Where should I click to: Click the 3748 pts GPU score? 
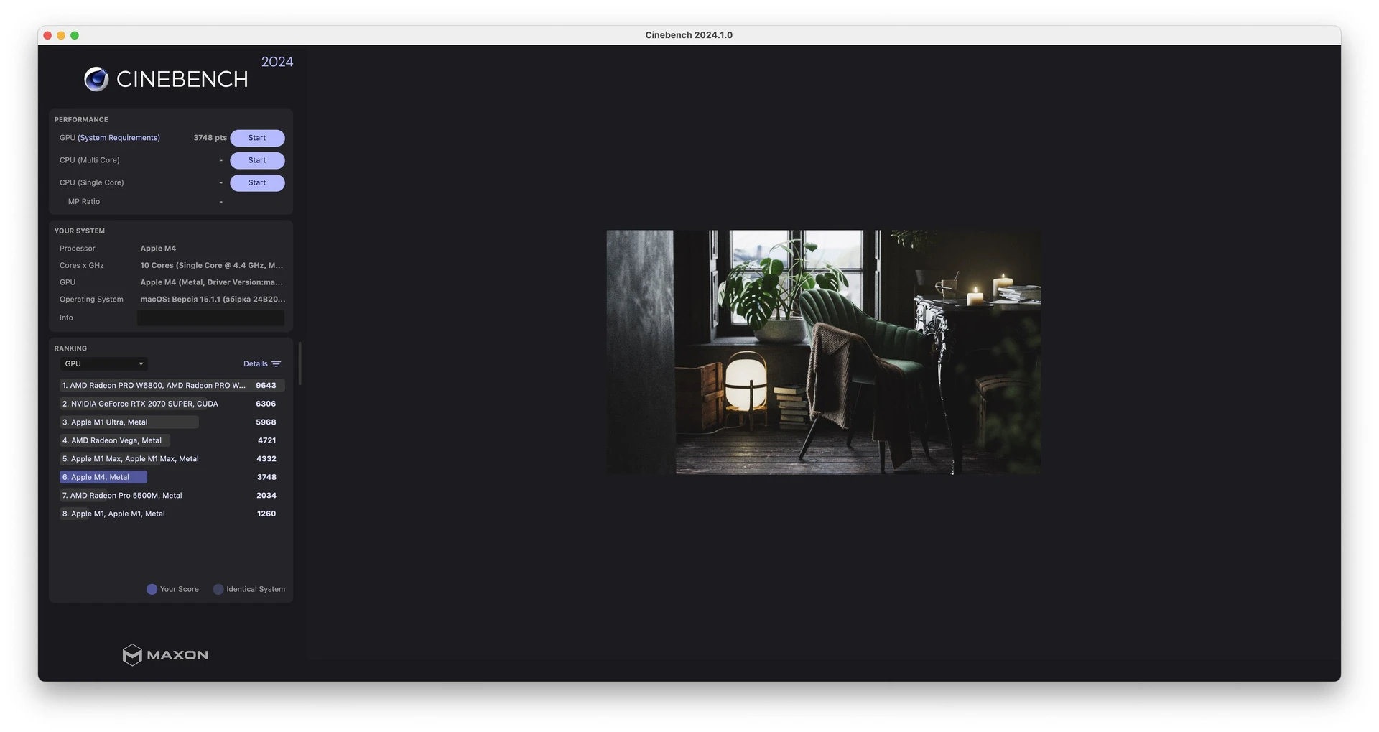point(210,138)
